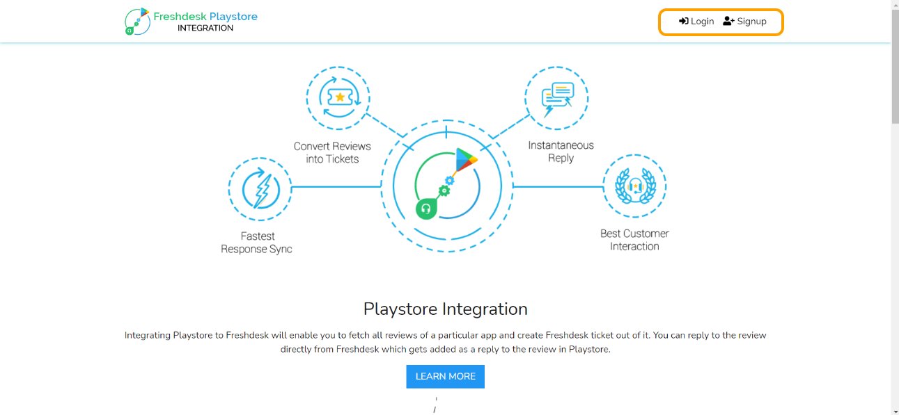
Task: Click the Instantaneous Reply label
Action: [x=561, y=152]
